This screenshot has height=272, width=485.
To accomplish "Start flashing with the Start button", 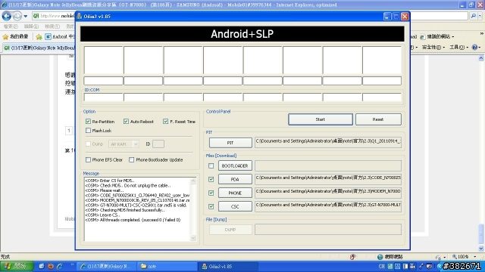I will coord(320,119).
